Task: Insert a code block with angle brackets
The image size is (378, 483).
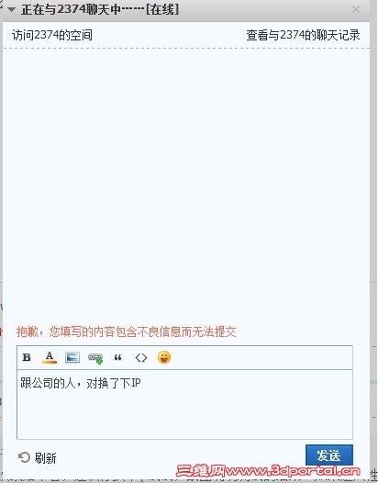Action: click(141, 357)
